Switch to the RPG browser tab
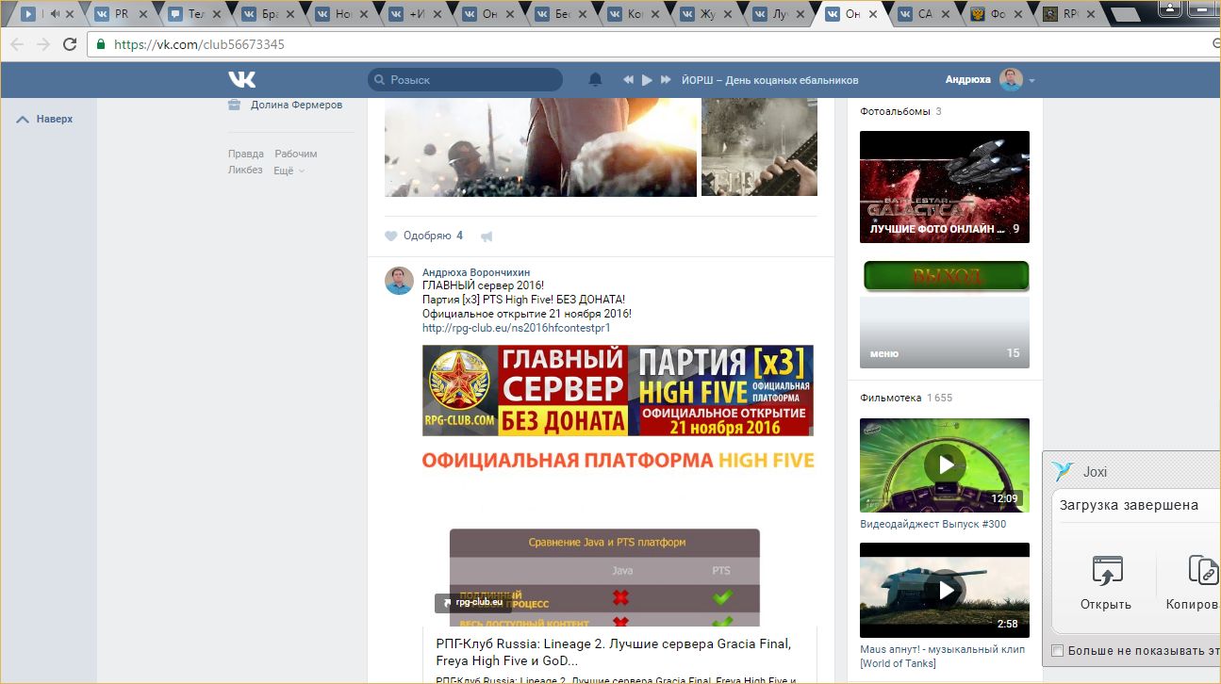The width and height of the screenshot is (1221, 684). (x=1069, y=14)
